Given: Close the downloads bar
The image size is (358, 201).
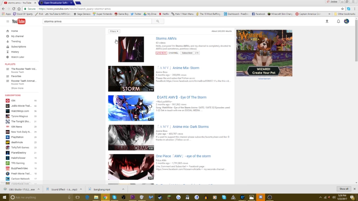Looking at the screenshot, I should coord(354,189).
